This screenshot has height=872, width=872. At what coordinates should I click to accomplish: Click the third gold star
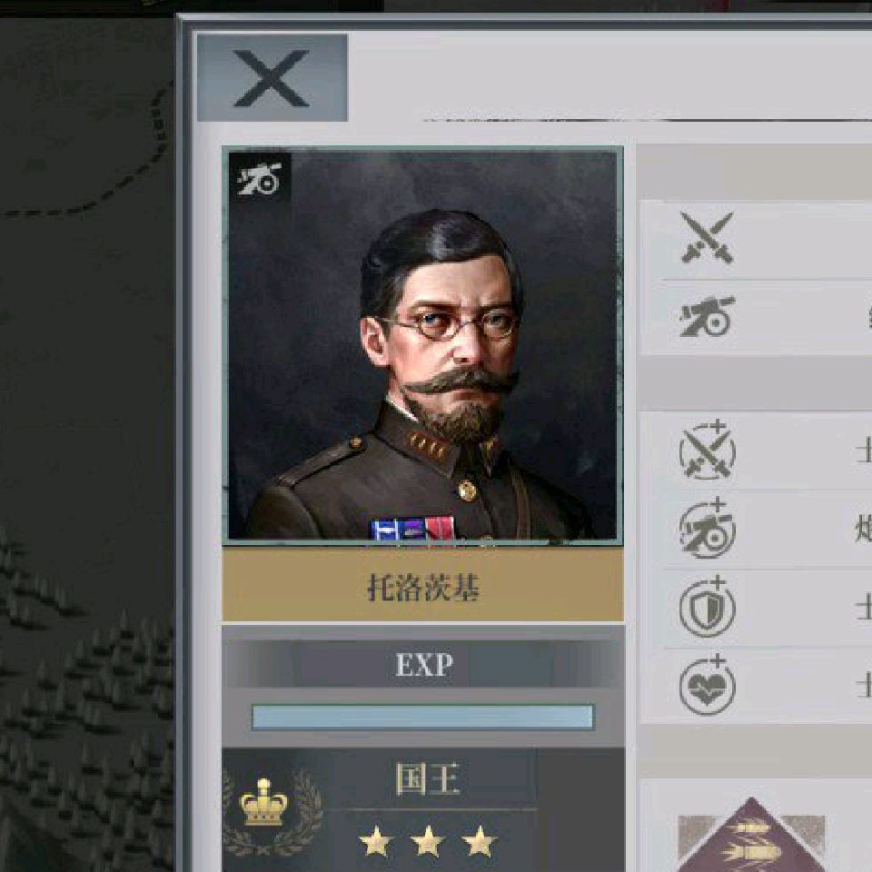pos(479,841)
